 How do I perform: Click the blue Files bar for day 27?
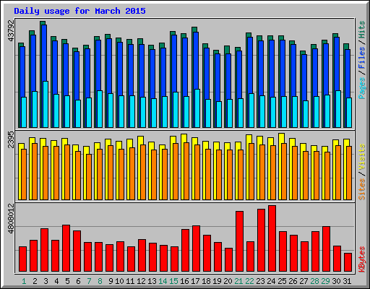coord(304,77)
